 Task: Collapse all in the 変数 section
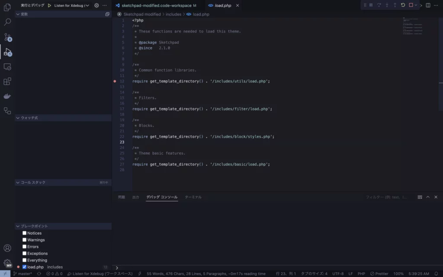pyautogui.click(x=107, y=14)
